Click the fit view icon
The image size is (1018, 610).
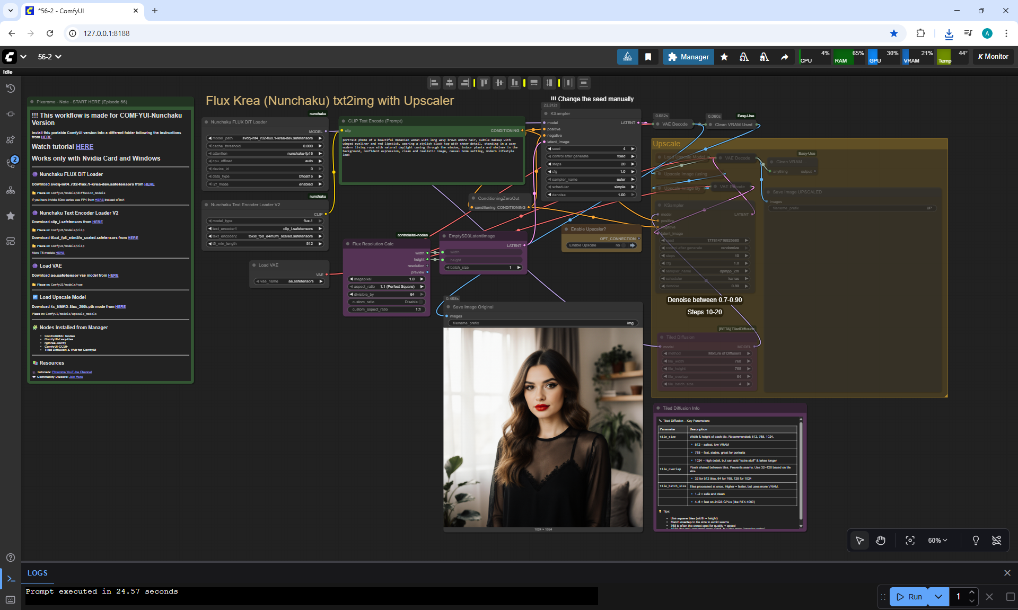coord(910,541)
